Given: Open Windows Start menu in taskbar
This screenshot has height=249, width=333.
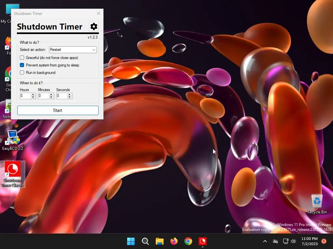Looking at the screenshot, I should [x=131, y=241].
